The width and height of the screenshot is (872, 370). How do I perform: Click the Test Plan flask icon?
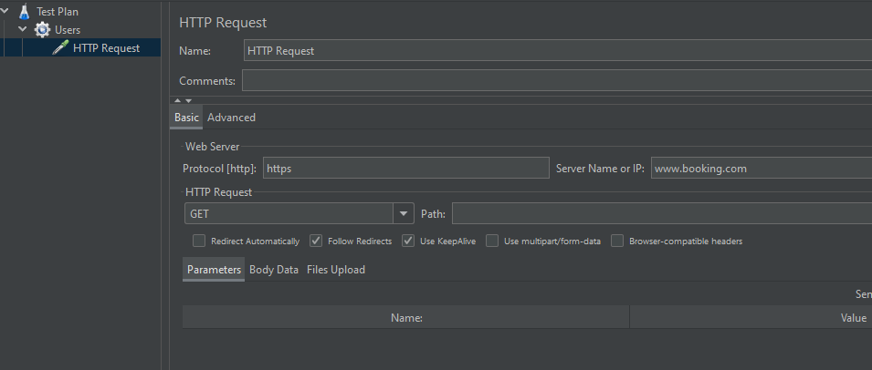coord(24,12)
